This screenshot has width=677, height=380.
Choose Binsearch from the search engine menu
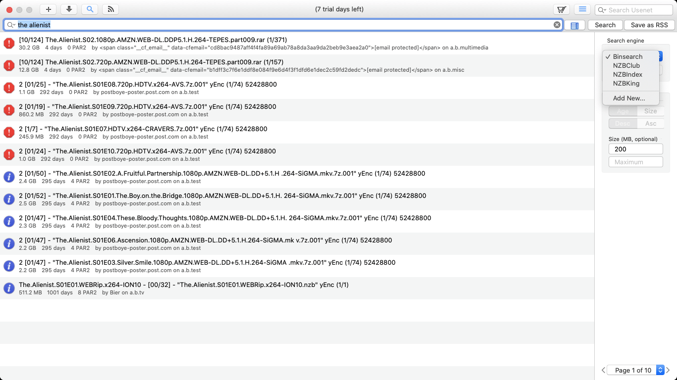(x=631, y=56)
